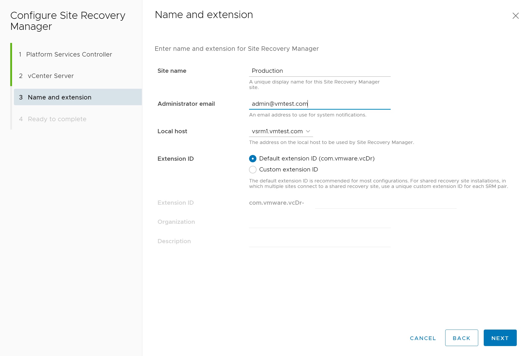Screen dimensions: 527x356
Task: Click the Custom extension ID label text
Action: 288,170
